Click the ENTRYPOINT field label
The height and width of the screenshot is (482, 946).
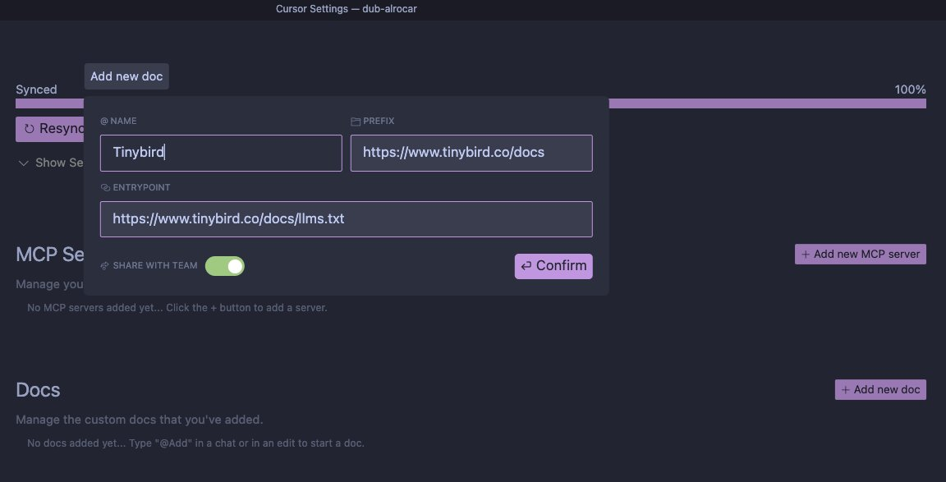click(135, 187)
